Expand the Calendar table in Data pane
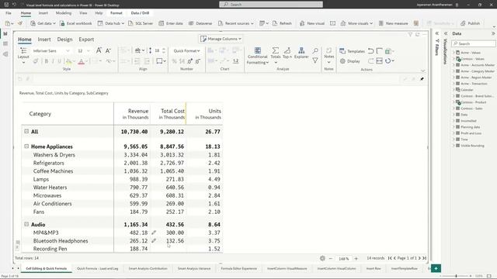This screenshot has width=497, height=279. pyautogui.click(x=454, y=90)
